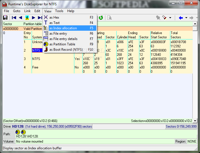The height and width of the screenshot is (153, 200).
Task: Click ending cylinder value x3FF
Action: click(120, 59)
